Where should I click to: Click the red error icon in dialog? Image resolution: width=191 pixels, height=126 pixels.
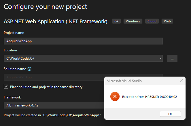click(x=115, y=96)
